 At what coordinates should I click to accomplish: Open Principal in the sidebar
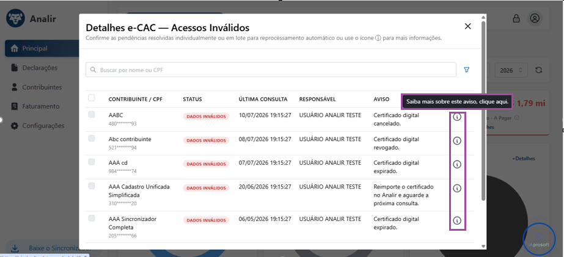point(42,48)
